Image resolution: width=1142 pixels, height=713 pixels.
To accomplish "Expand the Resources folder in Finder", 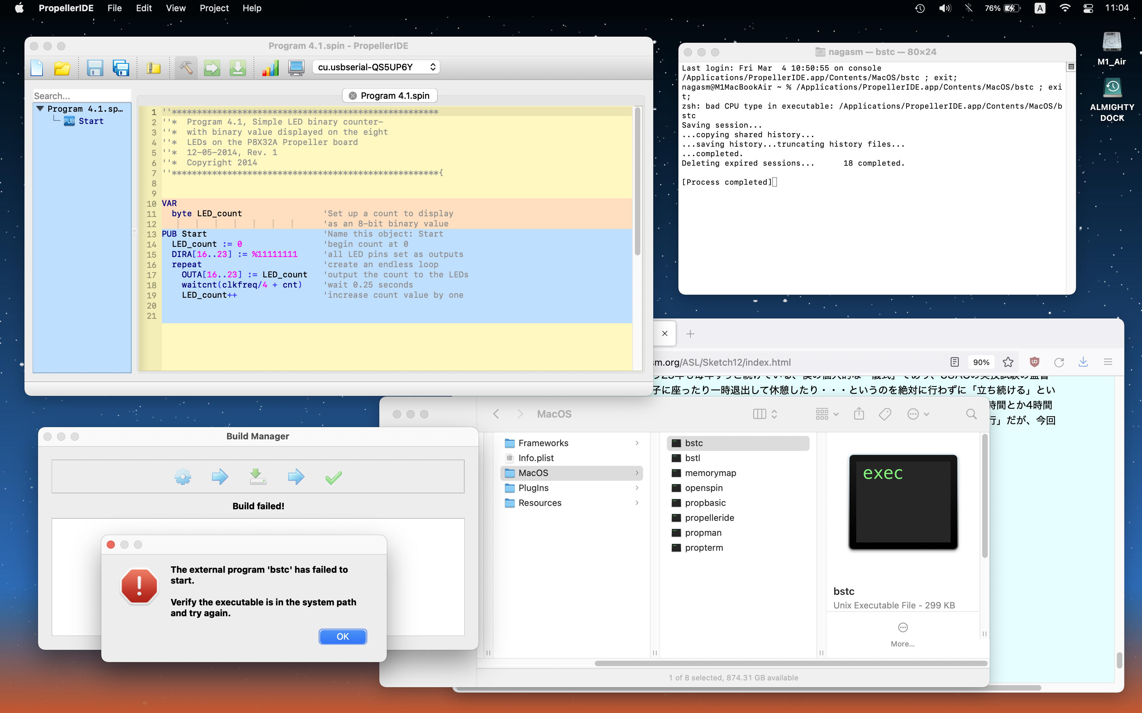I will 539,503.
